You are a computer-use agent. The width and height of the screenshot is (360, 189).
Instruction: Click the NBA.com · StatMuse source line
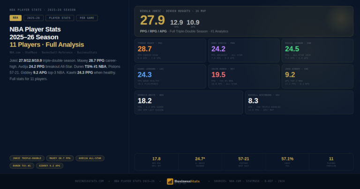click(x=53, y=53)
